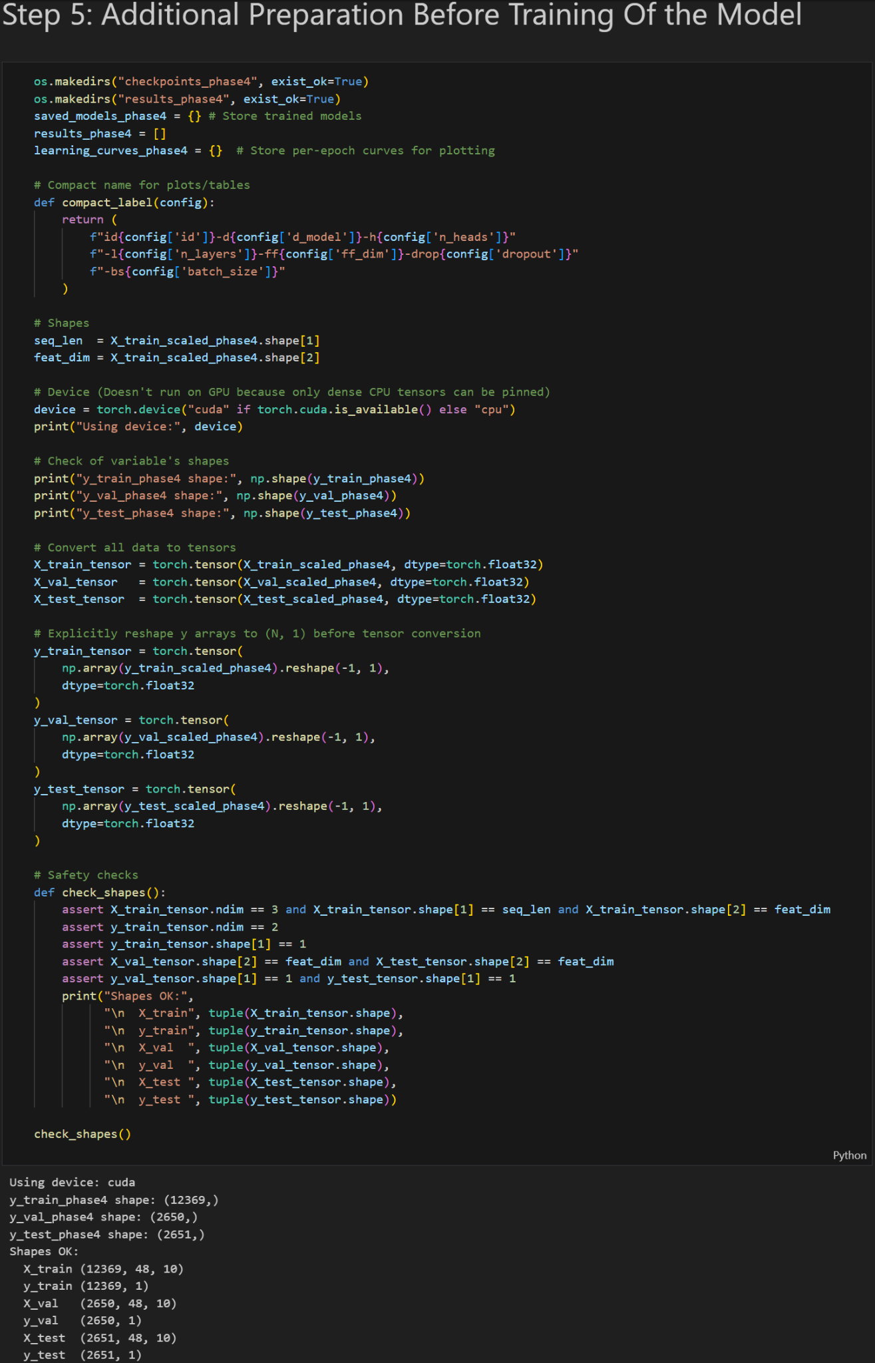Click the check_shapes() call at cell end
Screen dimensions: 875x1363
83,1134
